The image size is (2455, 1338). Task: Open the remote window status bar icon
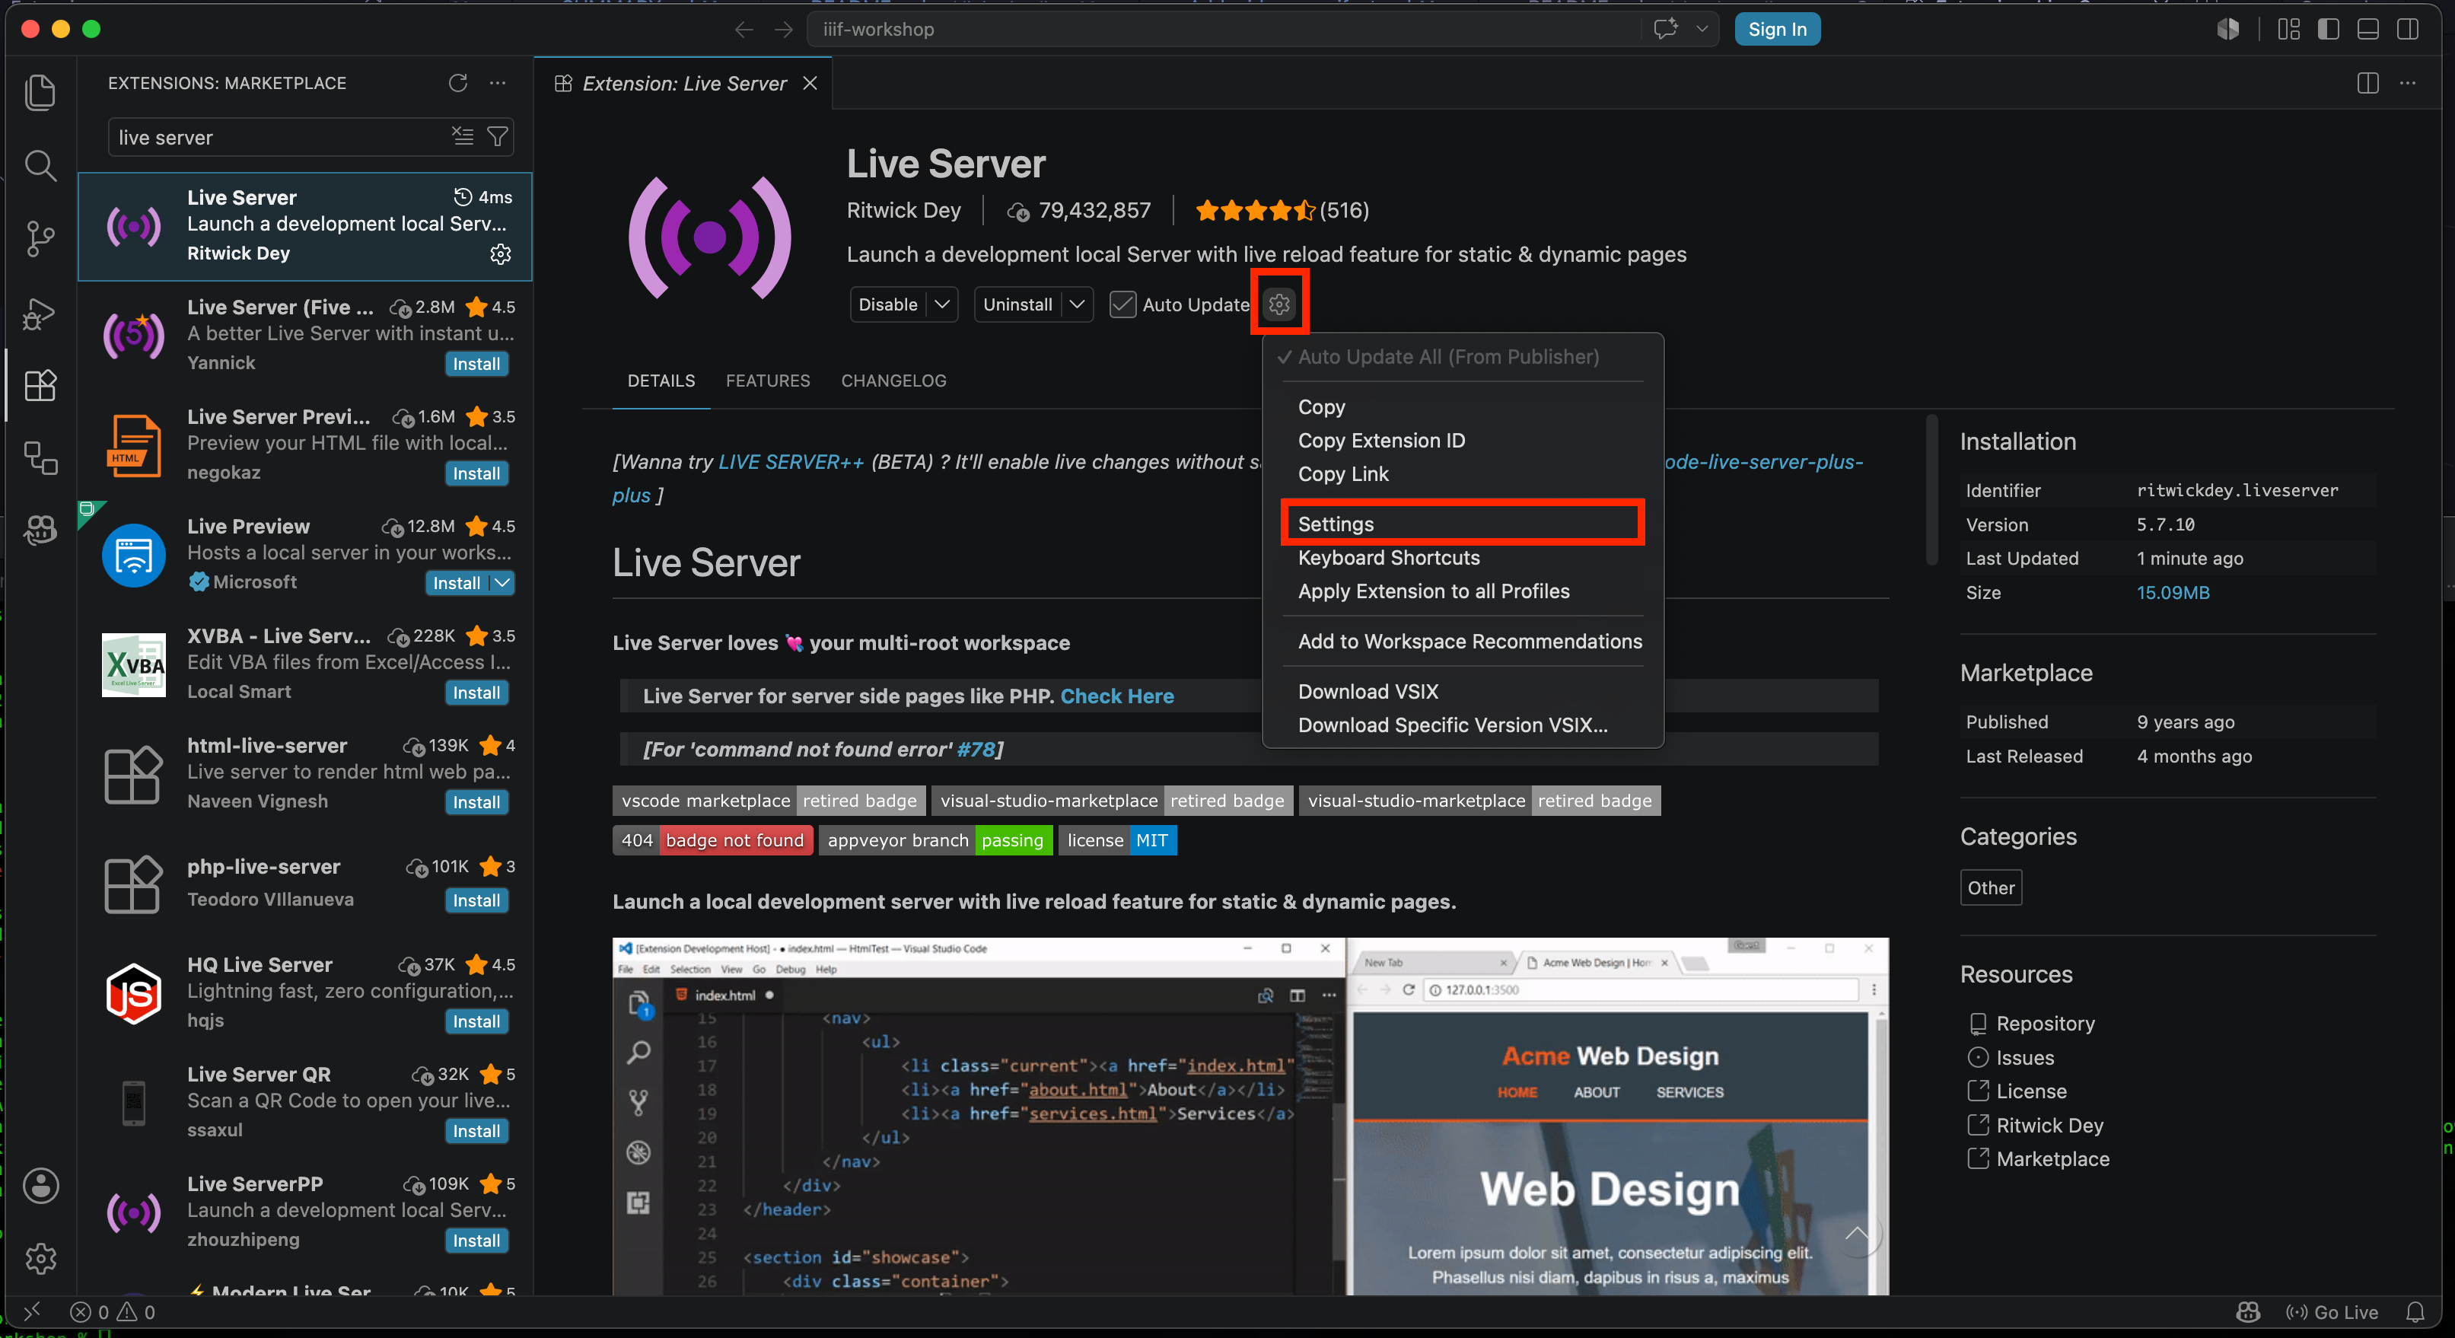tap(31, 1311)
